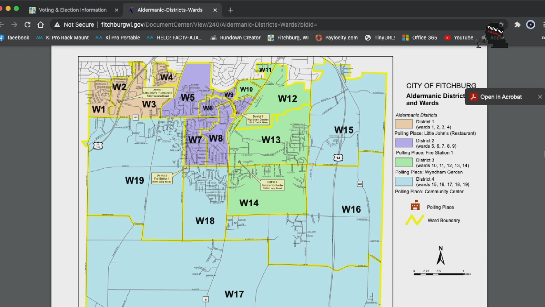Select the Aldermanic-Districts-Wards tab

click(x=170, y=10)
